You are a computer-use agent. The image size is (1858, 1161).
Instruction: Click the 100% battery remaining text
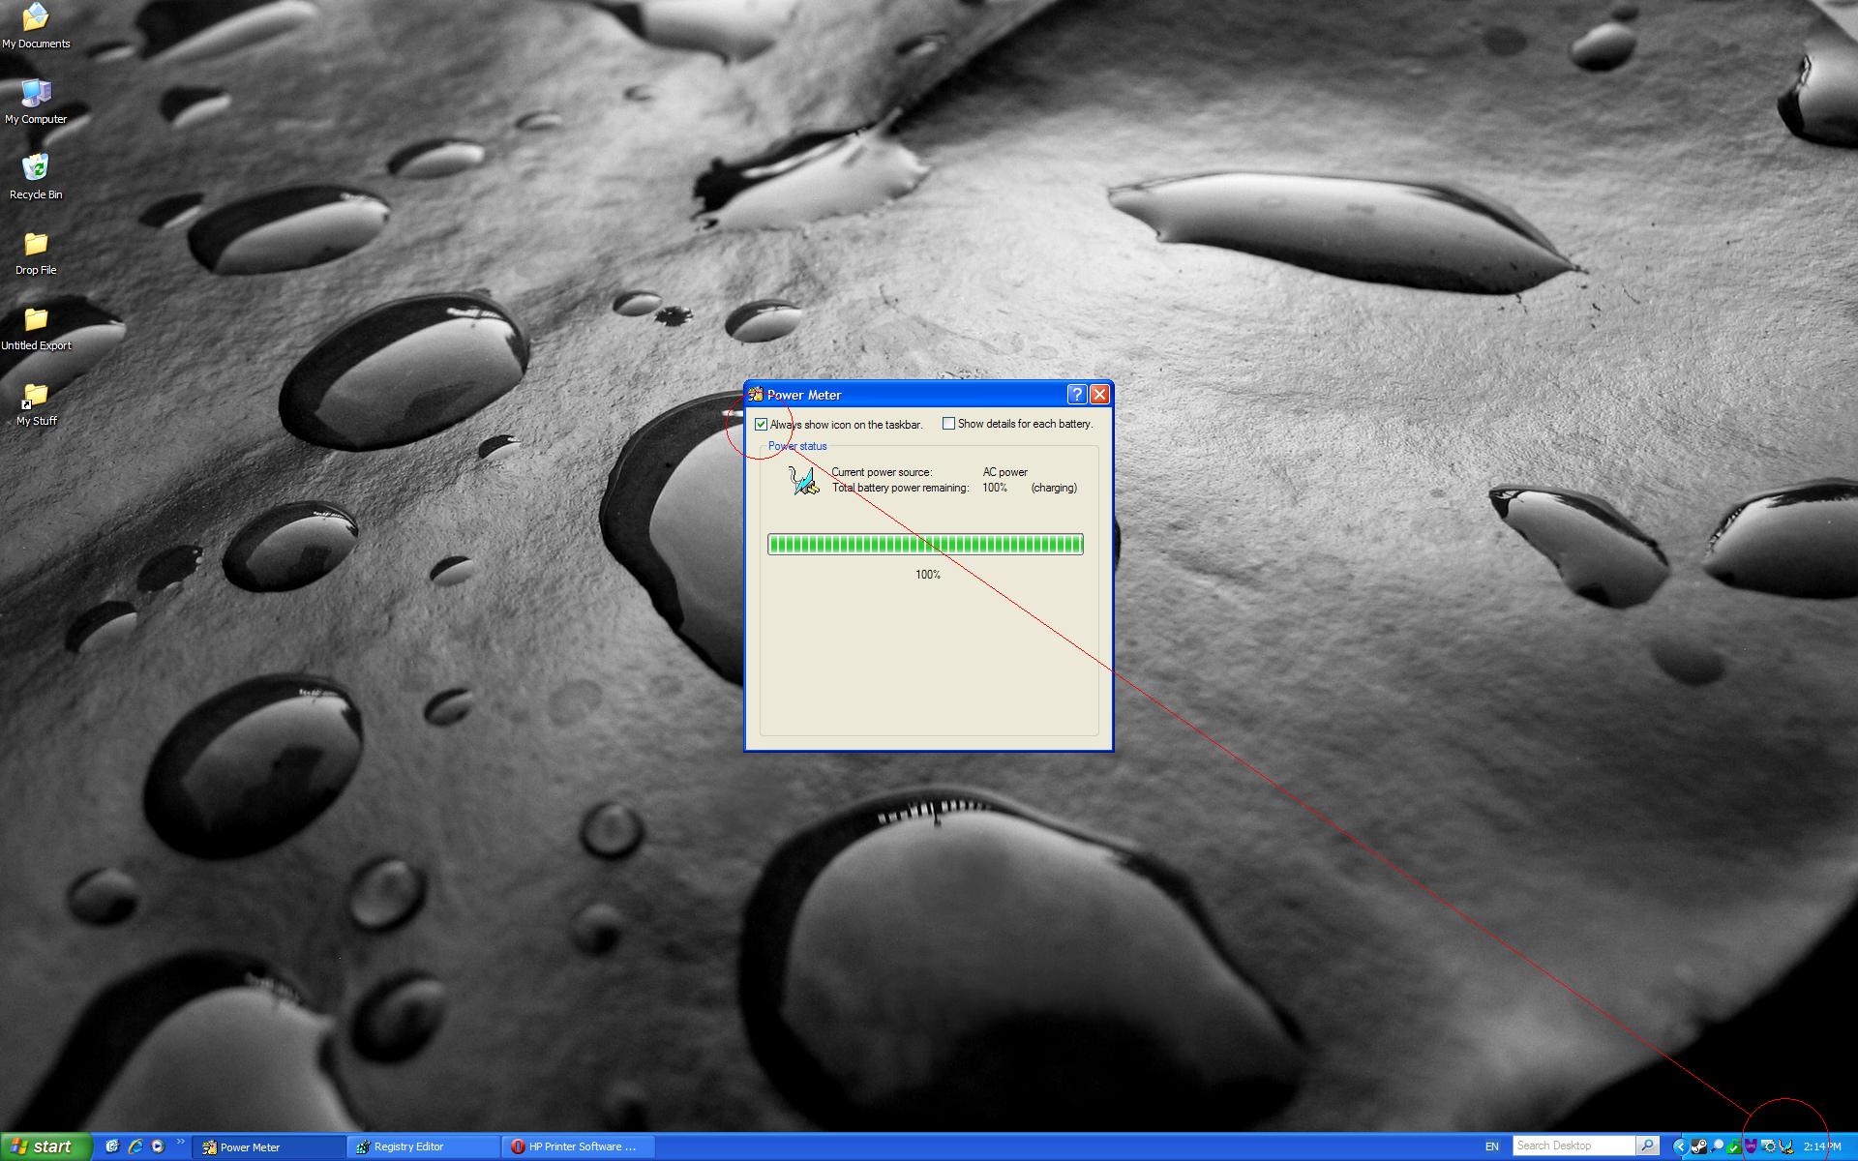coord(995,488)
